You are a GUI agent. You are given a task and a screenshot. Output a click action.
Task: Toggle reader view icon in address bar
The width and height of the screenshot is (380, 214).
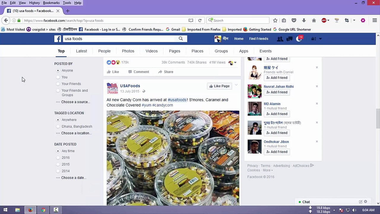pos(191,21)
